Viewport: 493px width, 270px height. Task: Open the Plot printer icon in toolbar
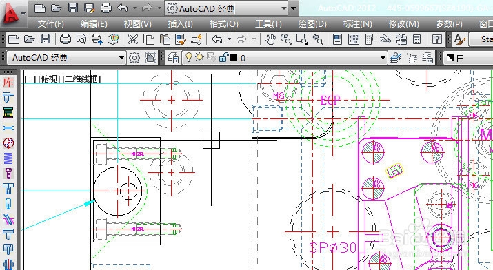(x=65, y=39)
